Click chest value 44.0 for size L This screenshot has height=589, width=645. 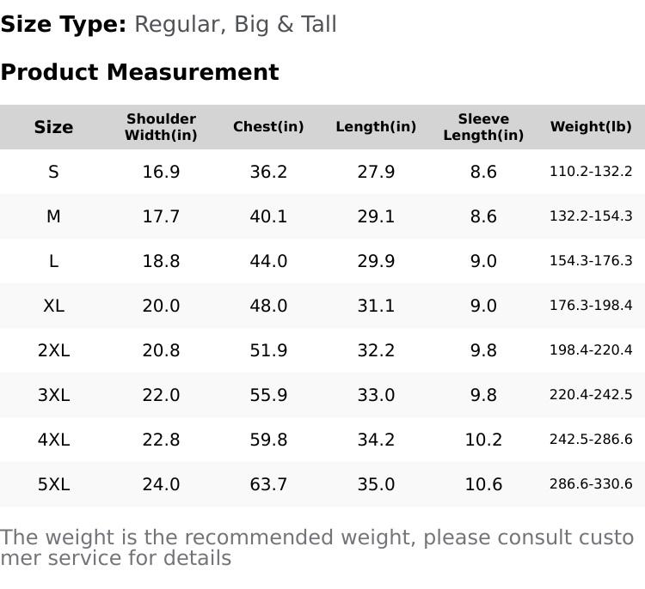[x=268, y=261]
